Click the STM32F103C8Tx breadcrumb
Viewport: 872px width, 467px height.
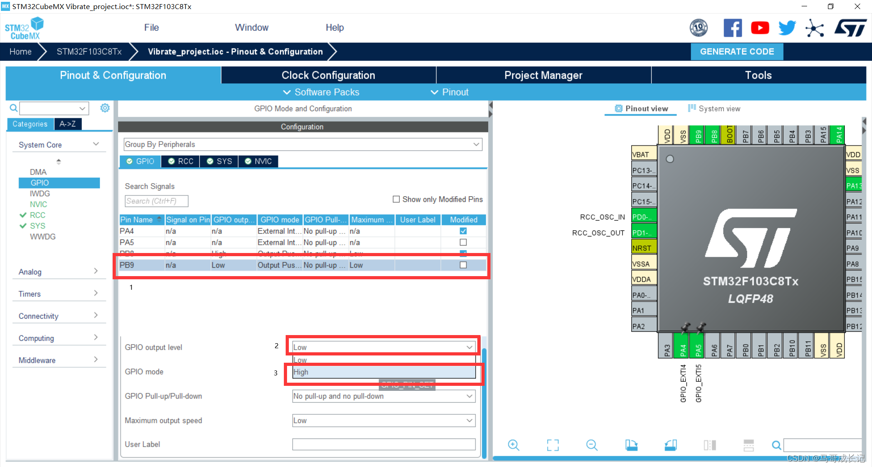[89, 52]
